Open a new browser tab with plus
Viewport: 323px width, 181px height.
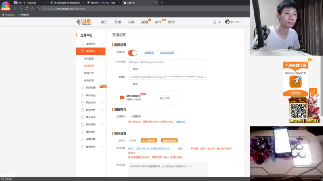tap(162, 3)
